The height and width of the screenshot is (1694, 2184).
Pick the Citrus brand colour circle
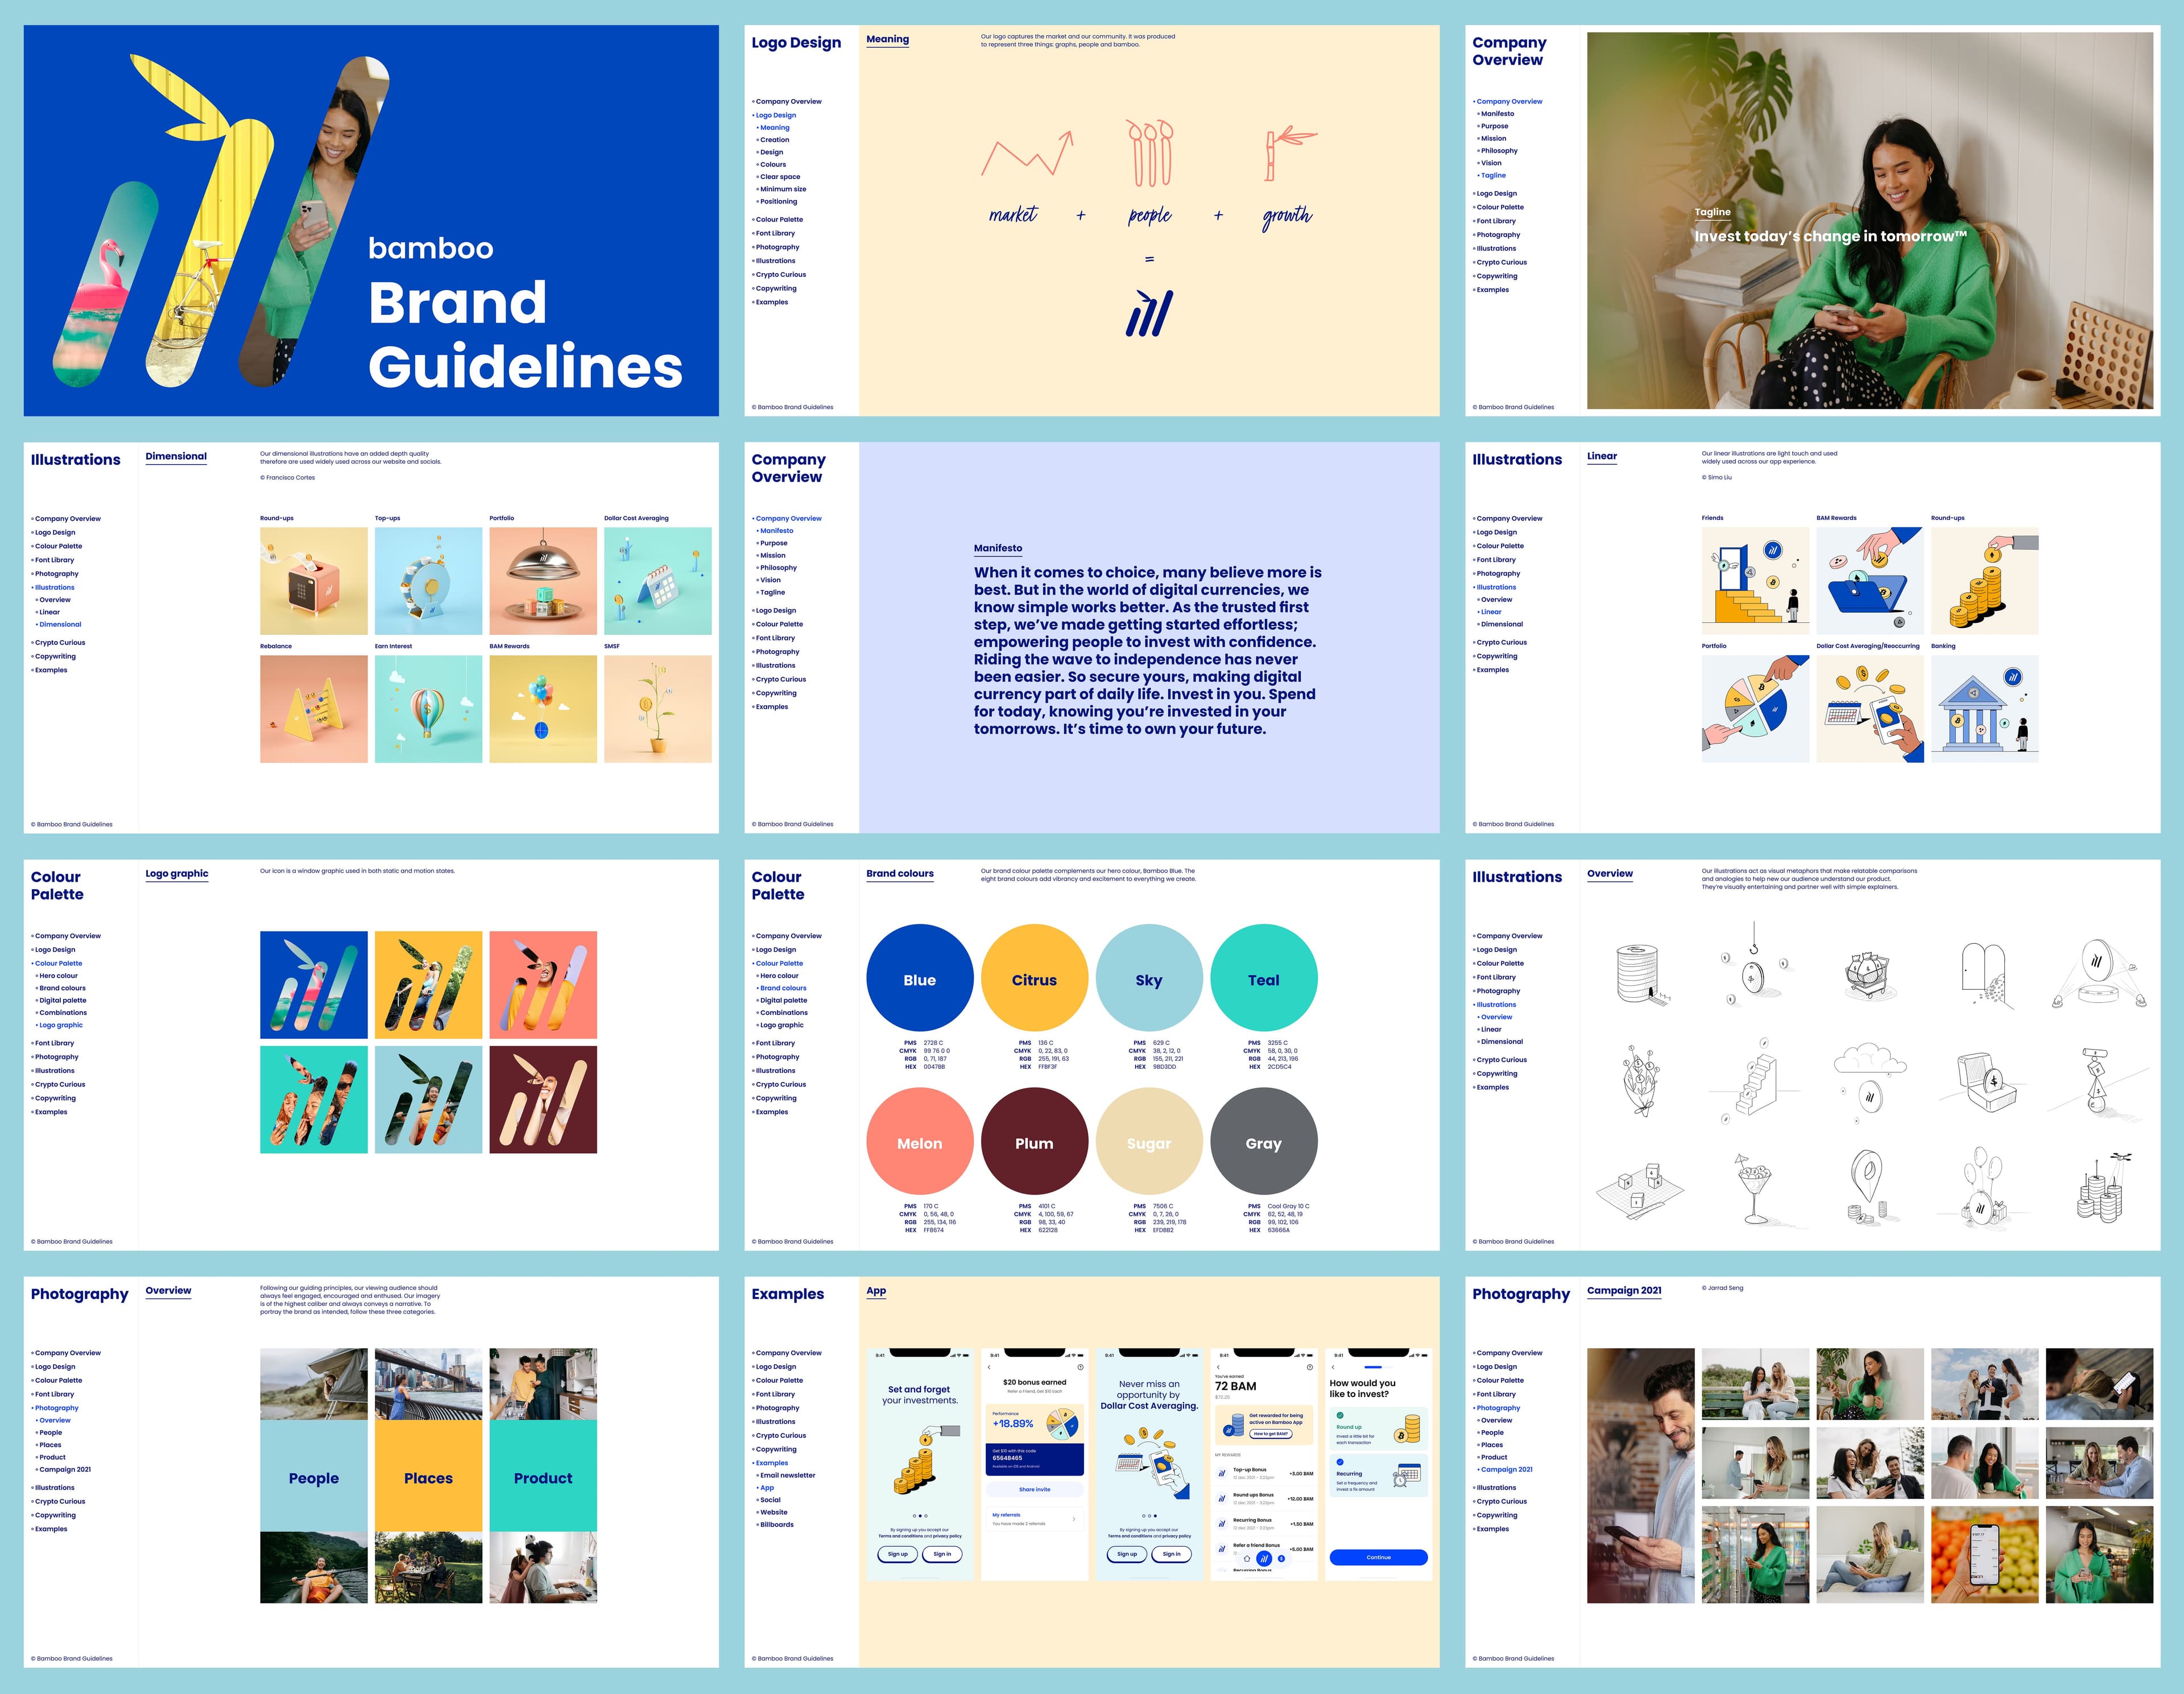[1034, 979]
